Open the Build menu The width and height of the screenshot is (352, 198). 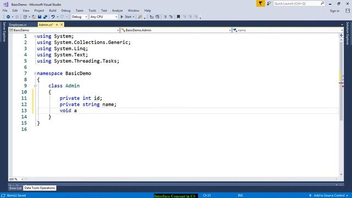[53, 10]
